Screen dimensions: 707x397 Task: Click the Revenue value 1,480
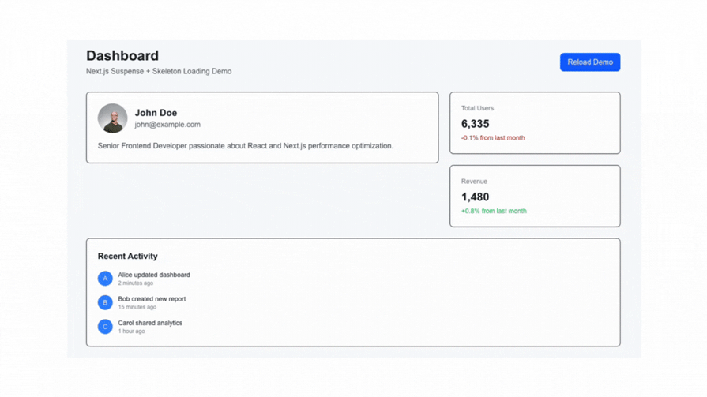point(475,197)
